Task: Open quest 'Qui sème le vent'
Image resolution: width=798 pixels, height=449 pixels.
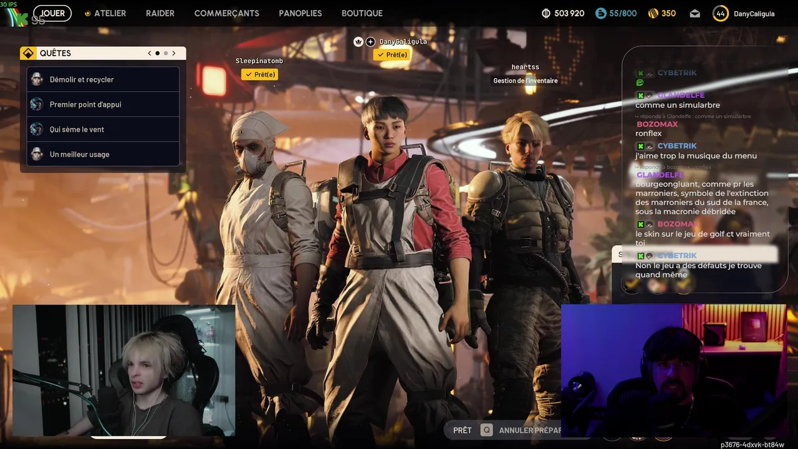Action: [103, 129]
